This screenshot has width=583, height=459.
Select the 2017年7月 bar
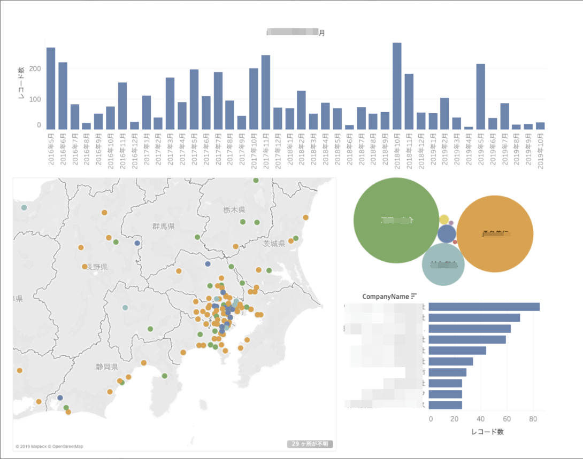(x=218, y=100)
